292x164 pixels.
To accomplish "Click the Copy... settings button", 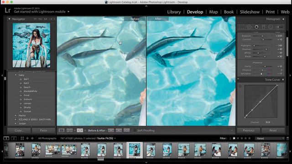I will [x=19, y=131].
